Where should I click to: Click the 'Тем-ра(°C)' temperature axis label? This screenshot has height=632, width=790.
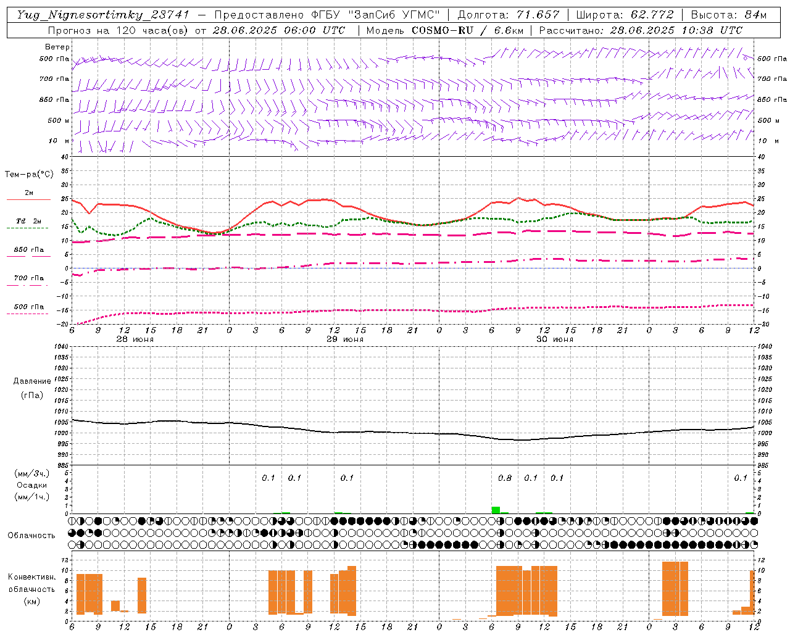tap(29, 175)
